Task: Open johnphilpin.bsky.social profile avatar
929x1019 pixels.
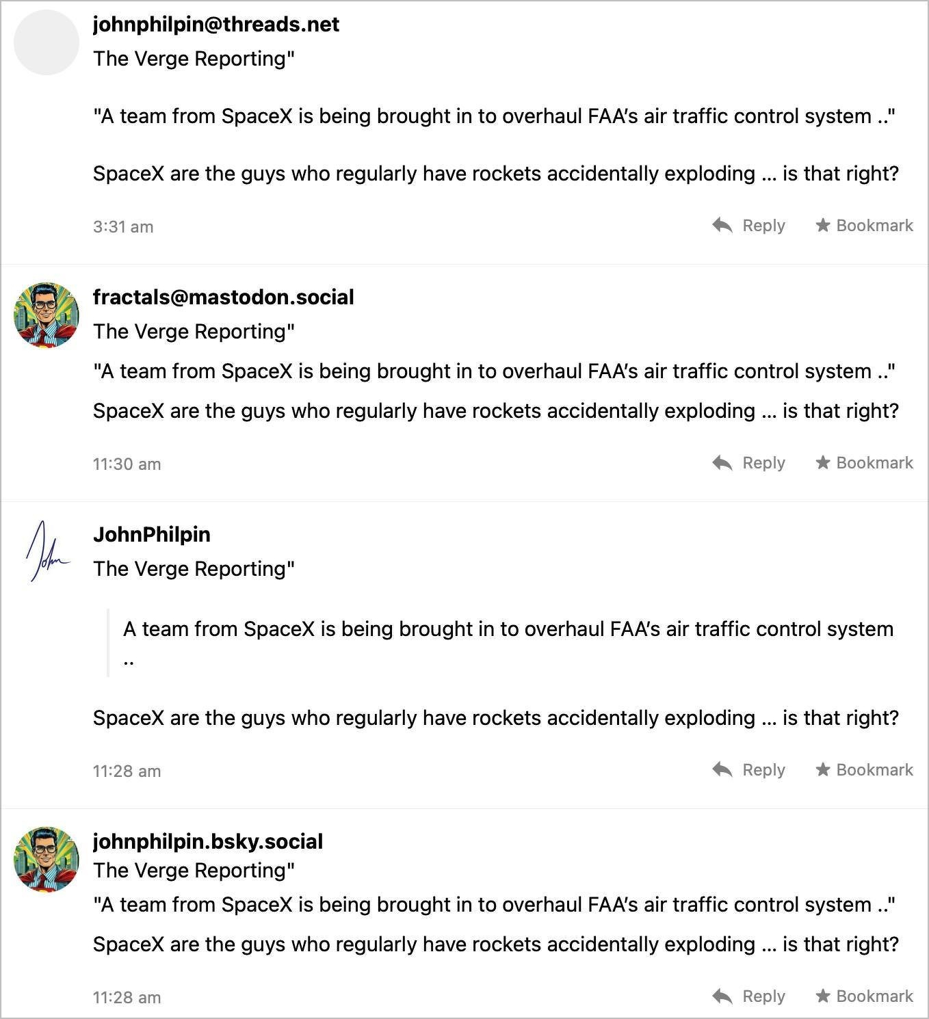Action: coord(47,860)
